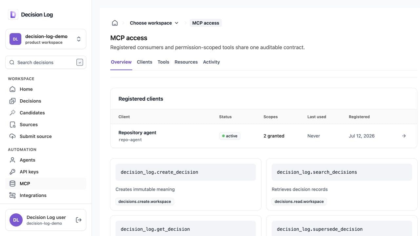
Task: Click the Integrations icon
Action: coord(12,195)
